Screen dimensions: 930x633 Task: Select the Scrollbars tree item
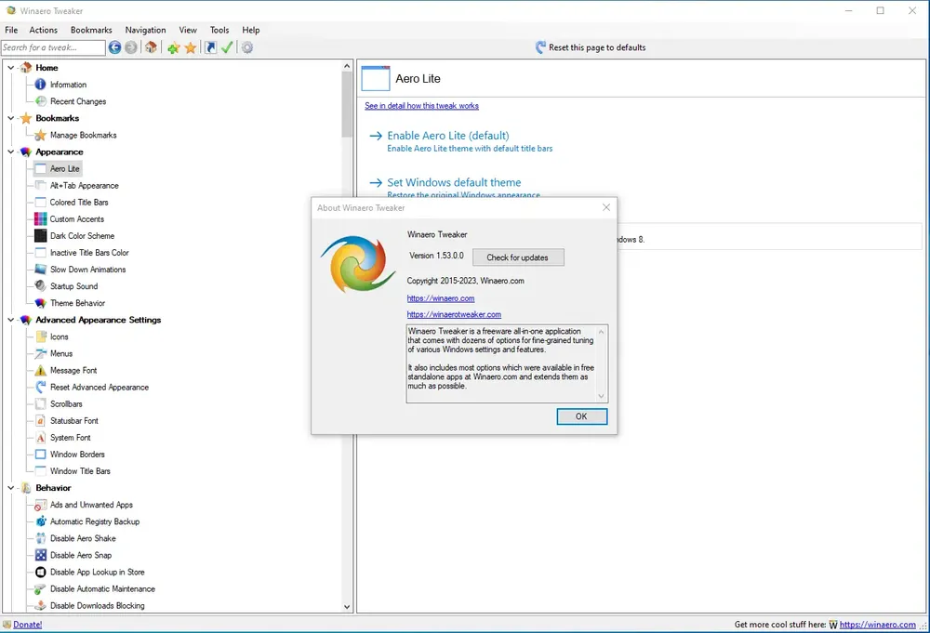click(x=66, y=403)
